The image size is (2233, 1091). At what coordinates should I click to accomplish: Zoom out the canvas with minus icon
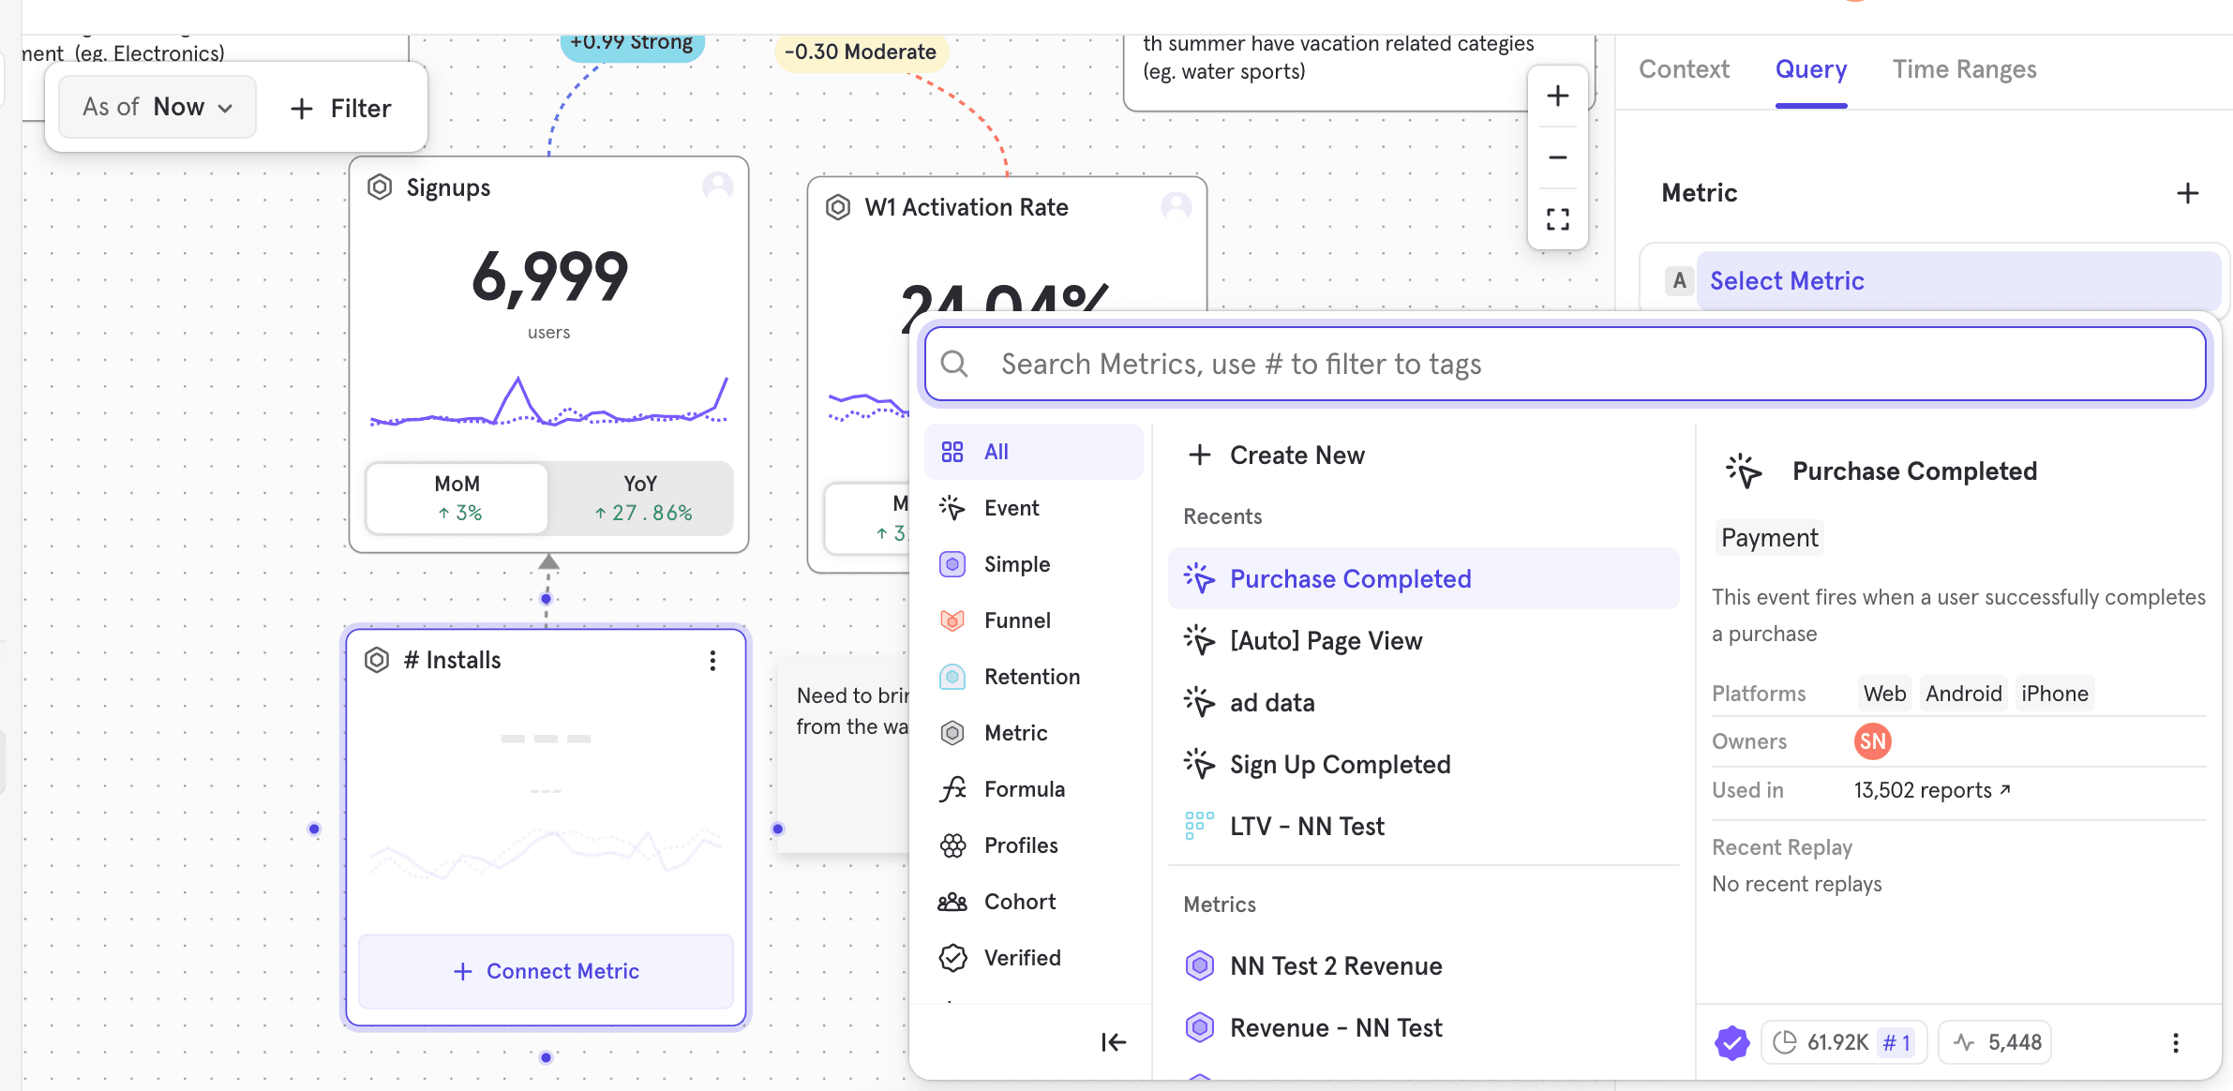[1557, 157]
